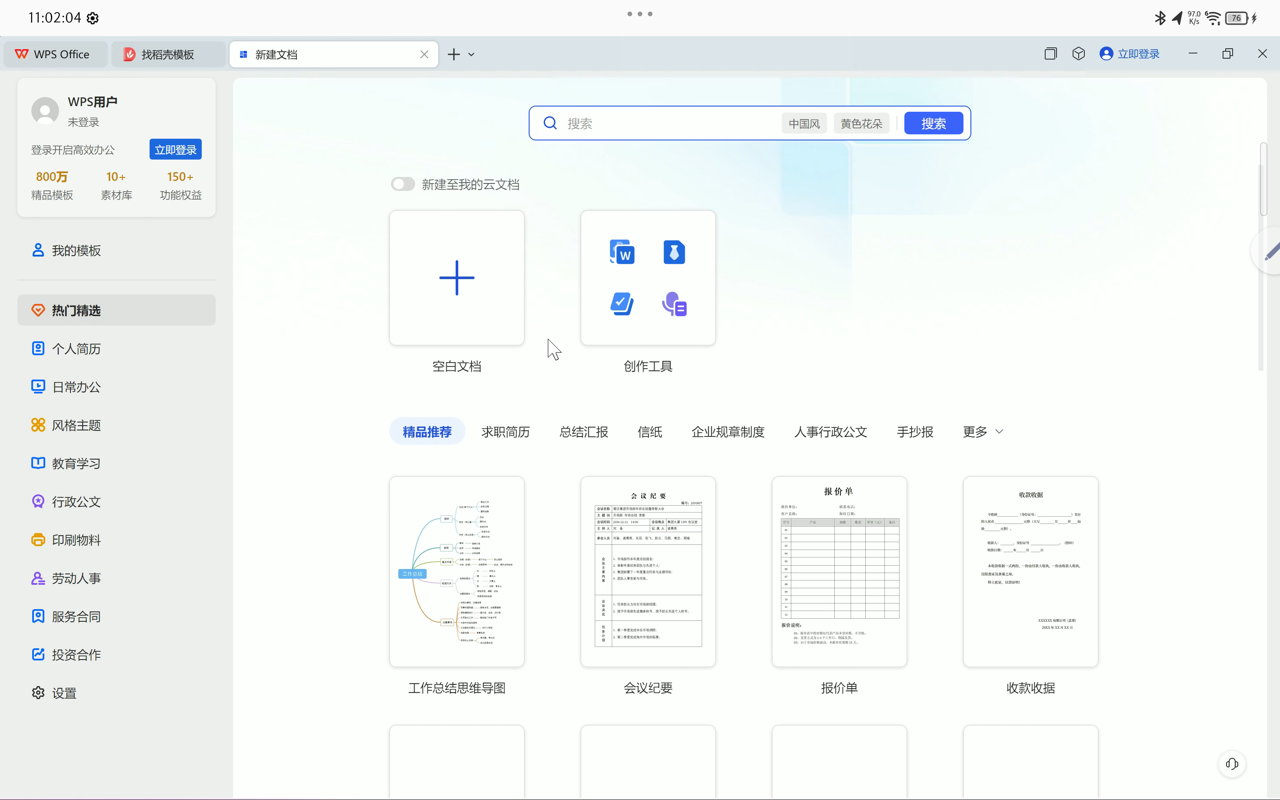Click 立即登录 in the sidebar
The height and width of the screenshot is (800, 1280).
tap(176, 149)
